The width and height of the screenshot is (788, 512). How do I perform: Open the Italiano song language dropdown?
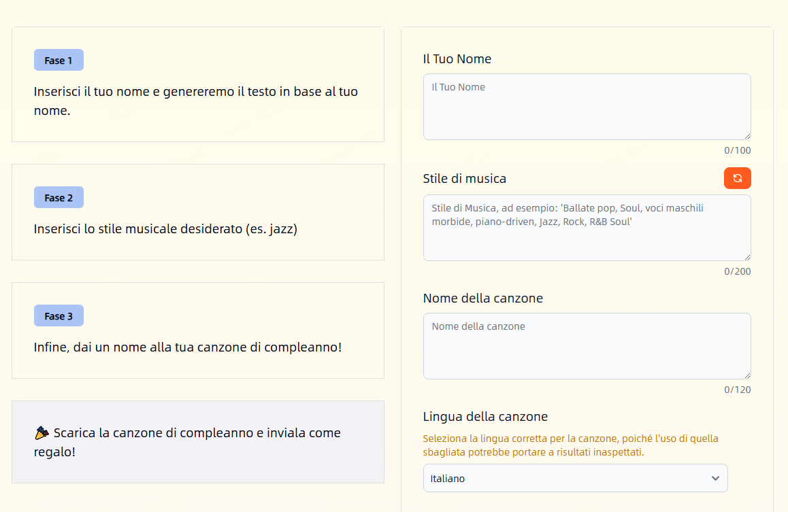click(x=575, y=478)
